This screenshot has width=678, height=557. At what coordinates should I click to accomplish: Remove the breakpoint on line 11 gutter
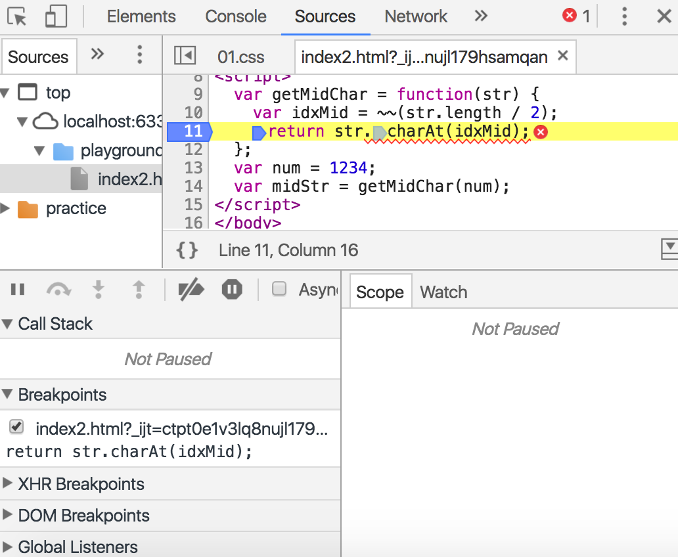(x=191, y=131)
